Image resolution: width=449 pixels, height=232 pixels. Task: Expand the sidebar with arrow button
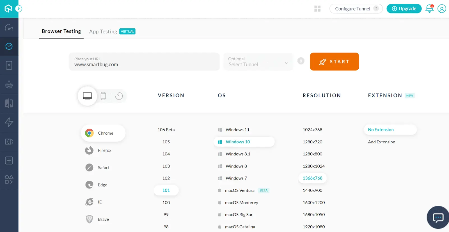pos(19,9)
